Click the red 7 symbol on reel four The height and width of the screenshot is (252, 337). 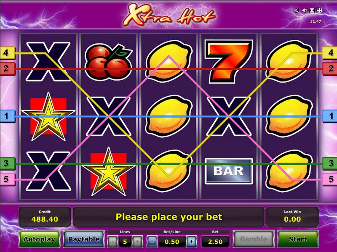[x=228, y=61]
